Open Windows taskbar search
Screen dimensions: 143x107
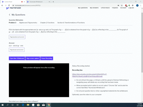pyautogui.click(x=7, y=105)
